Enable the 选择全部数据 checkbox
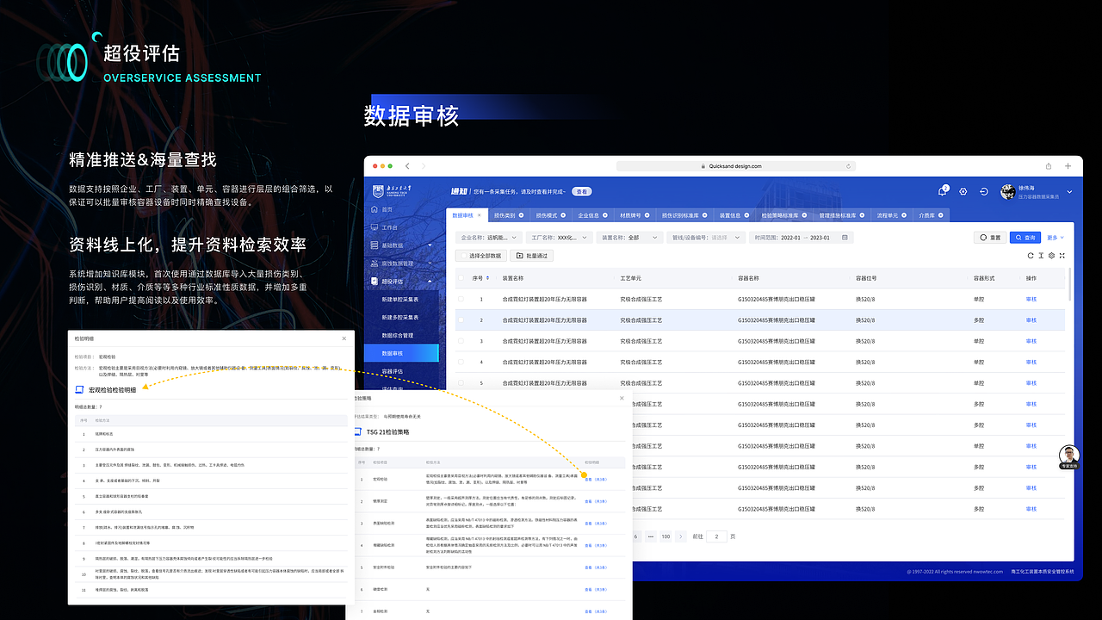Image resolution: width=1102 pixels, height=620 pixels. pyautogui.click(x=464, y=256)
